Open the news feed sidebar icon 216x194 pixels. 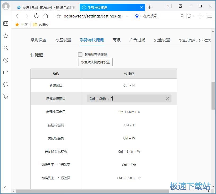point(6,24)
